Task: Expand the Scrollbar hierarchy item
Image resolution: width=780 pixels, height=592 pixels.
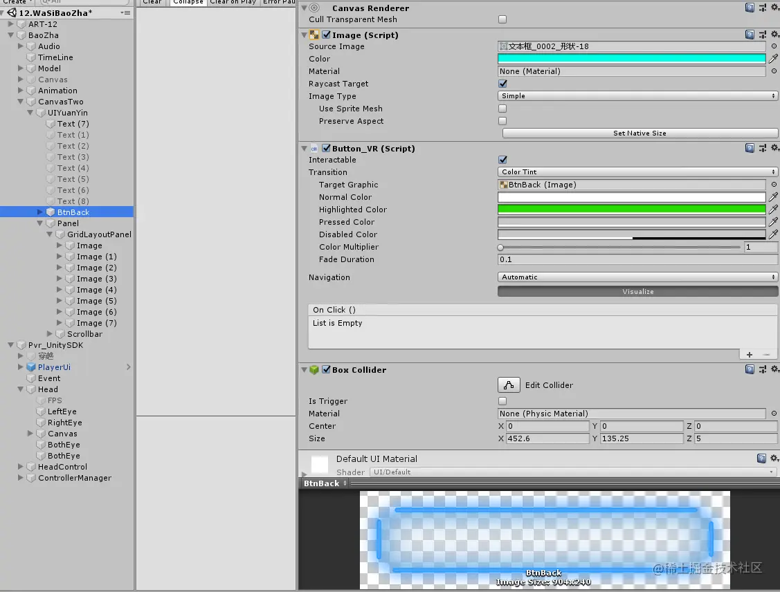Action: click(x=50, y=333)
